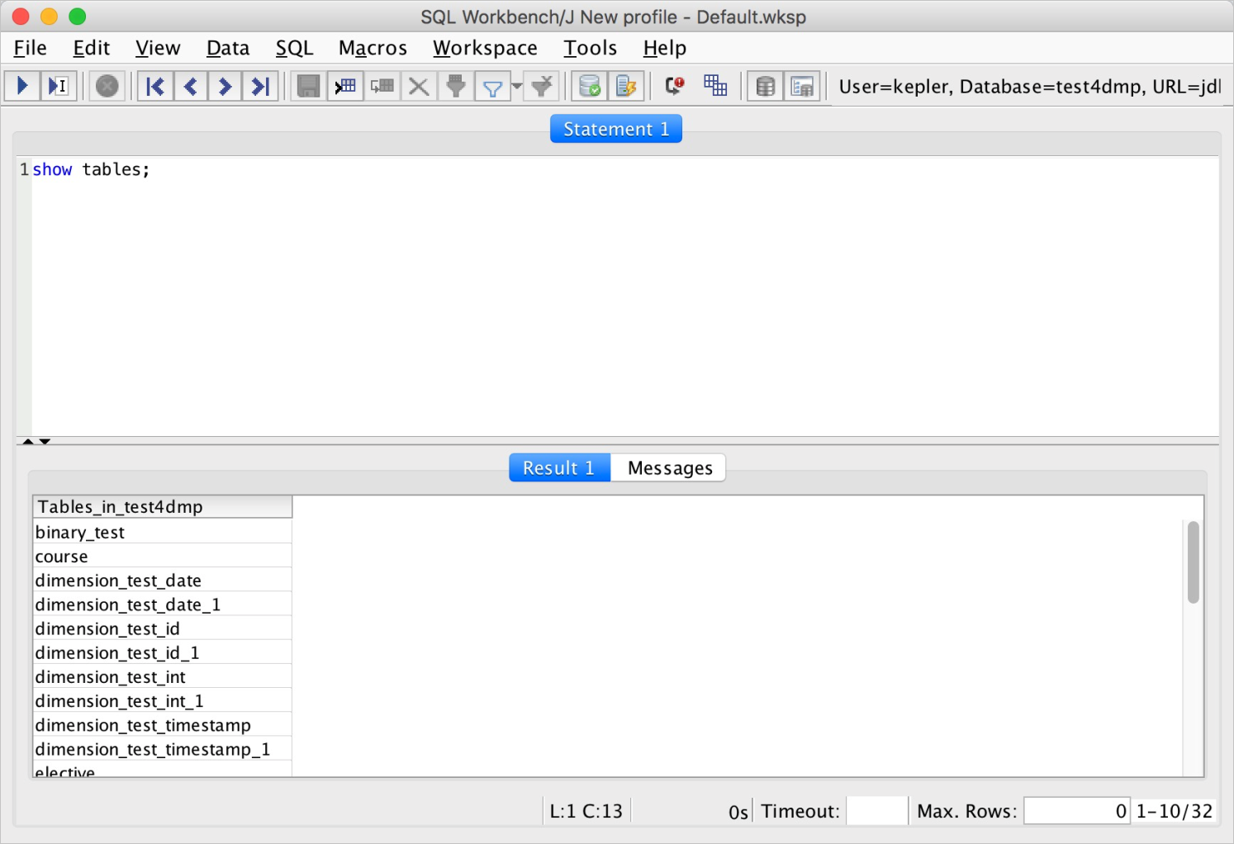Click the 1-10/32 row count indicator
The width and height of the screenshot is (1234, 844).
point(1175,811)
